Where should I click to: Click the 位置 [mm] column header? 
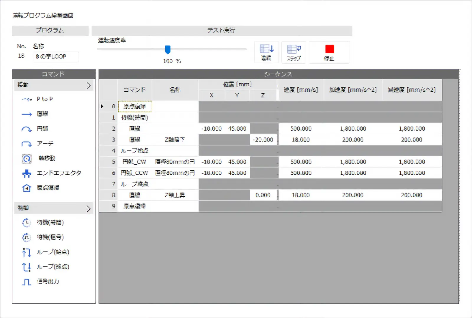pyautogui.click(x=237, y=85)
